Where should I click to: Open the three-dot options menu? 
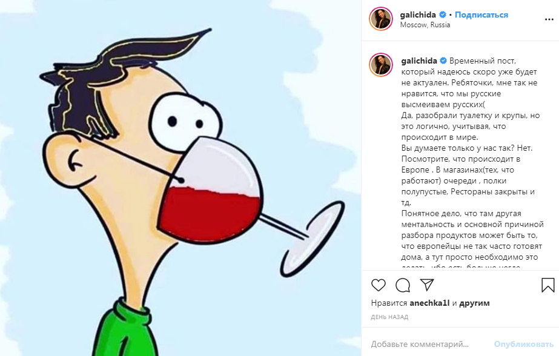(549, 19)
